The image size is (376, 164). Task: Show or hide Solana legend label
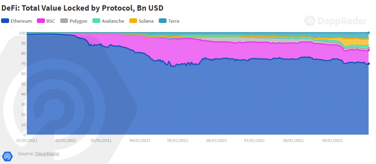tap(146, 21)
